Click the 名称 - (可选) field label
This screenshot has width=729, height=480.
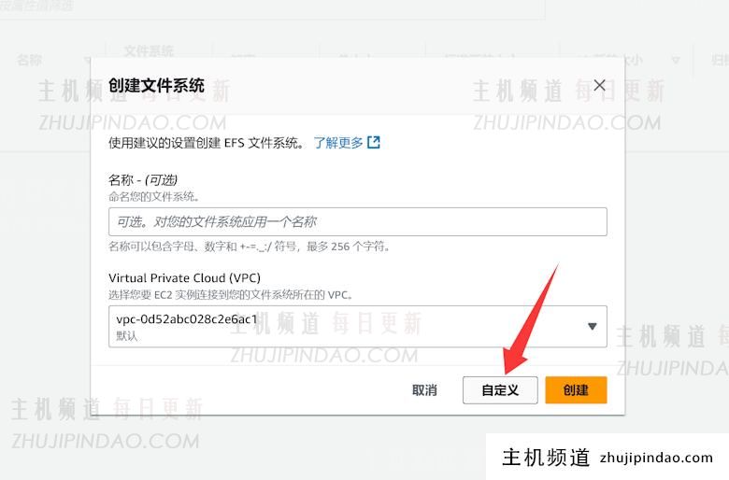coord(143,179)
